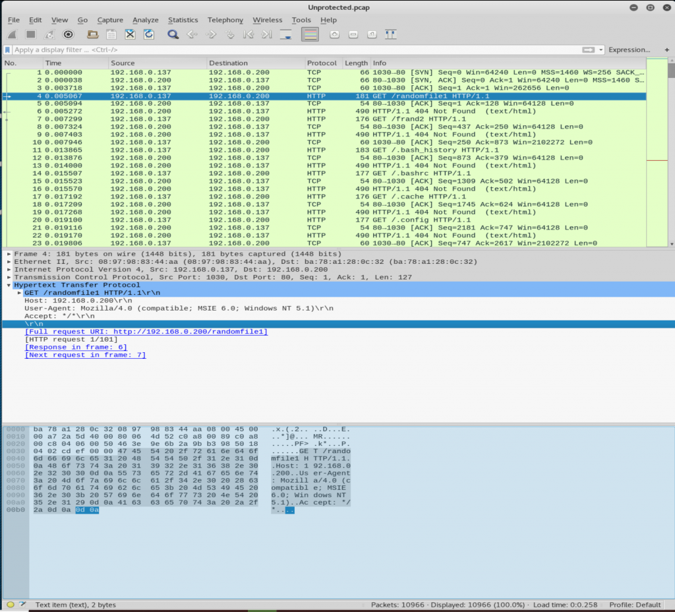675x612 pixels.
Task: Open the Tools menu
Action: click(301, 20)
